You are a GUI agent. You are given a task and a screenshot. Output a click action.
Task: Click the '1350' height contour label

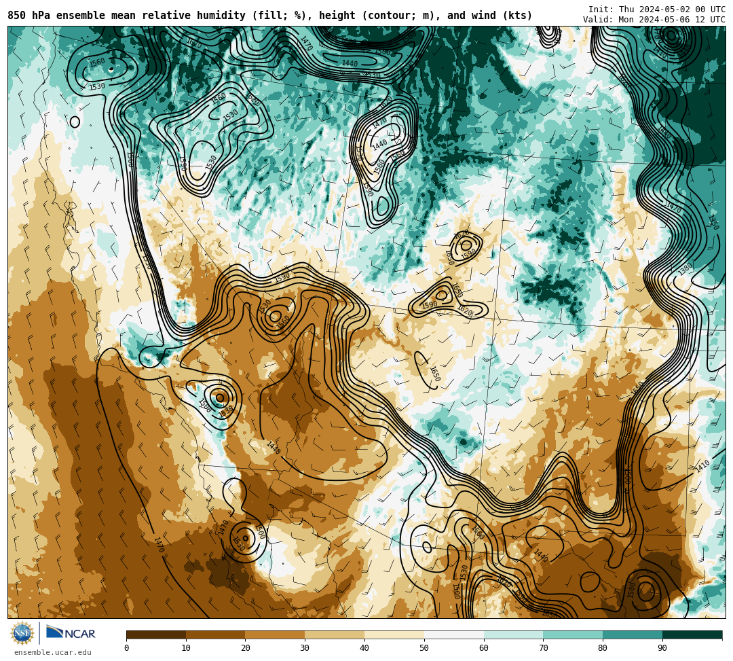[x=713, y=223]
